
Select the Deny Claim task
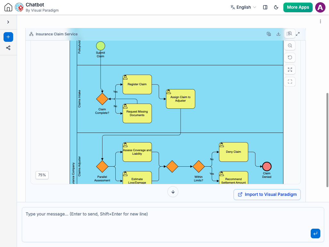pos(234,152)
